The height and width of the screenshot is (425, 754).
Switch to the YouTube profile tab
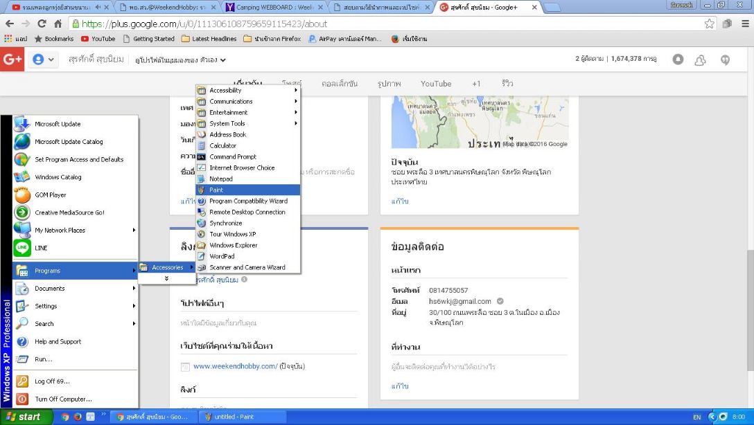click(435, 84)
